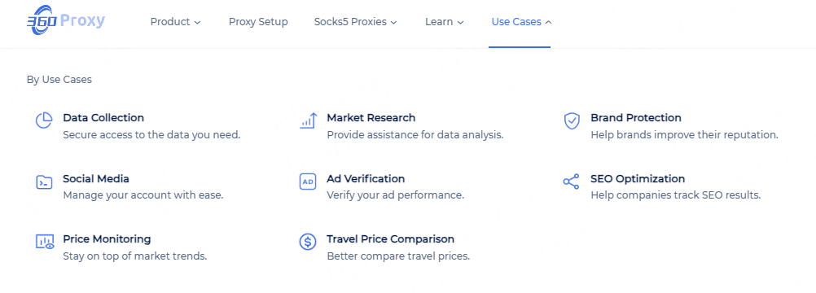Click the SEO Optimization share nodes icon
The image size is (816, 293).
571,181
